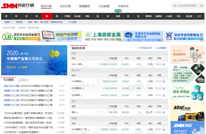Open price chart for 60A焊锡条
This screenshot has width=206, height=134.
[x=164, y=88]
